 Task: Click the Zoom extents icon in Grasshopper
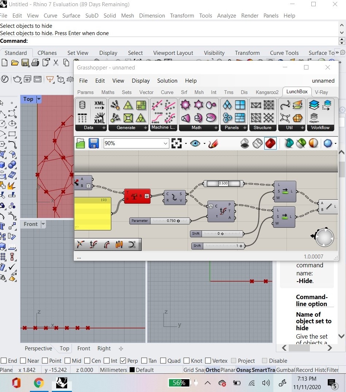pos(176,143)
